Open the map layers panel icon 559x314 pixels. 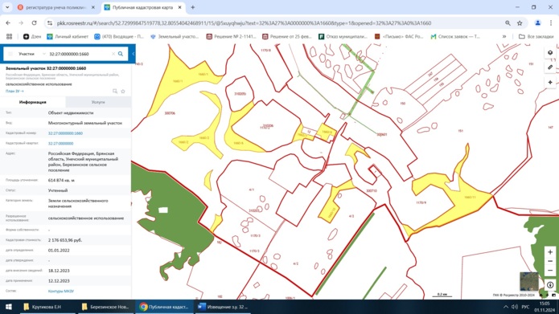pos(549,53)
